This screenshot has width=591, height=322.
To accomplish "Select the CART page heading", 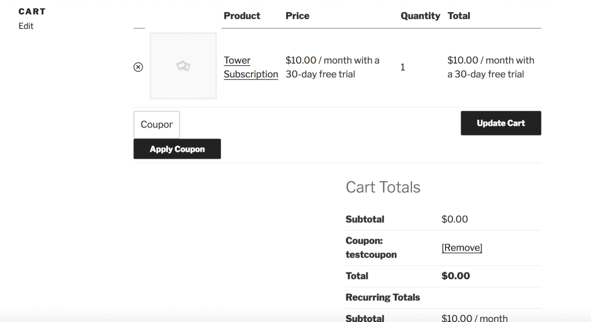I will pos(32,12).
